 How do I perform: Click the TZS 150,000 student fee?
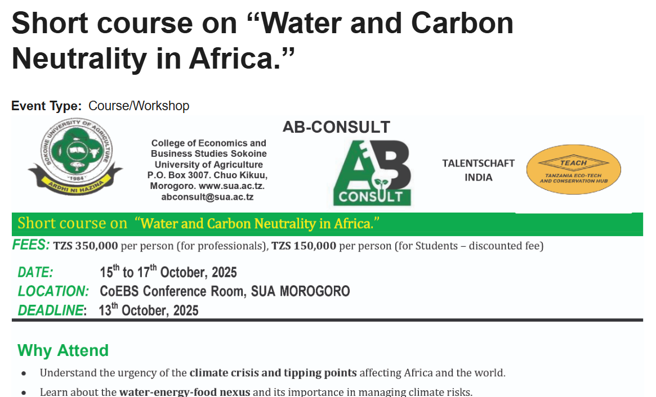tap(304, 246)
